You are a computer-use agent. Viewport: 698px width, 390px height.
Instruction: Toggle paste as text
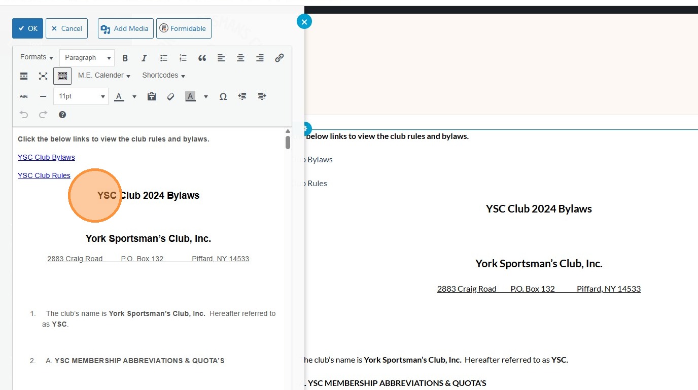pos(151,96)
